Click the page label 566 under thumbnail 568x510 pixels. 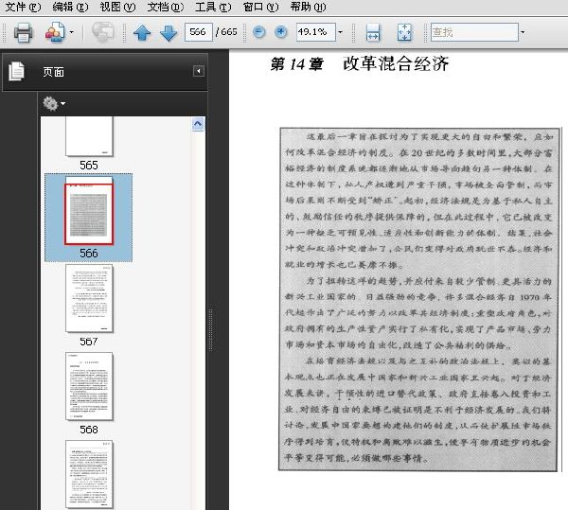(89, 253)
